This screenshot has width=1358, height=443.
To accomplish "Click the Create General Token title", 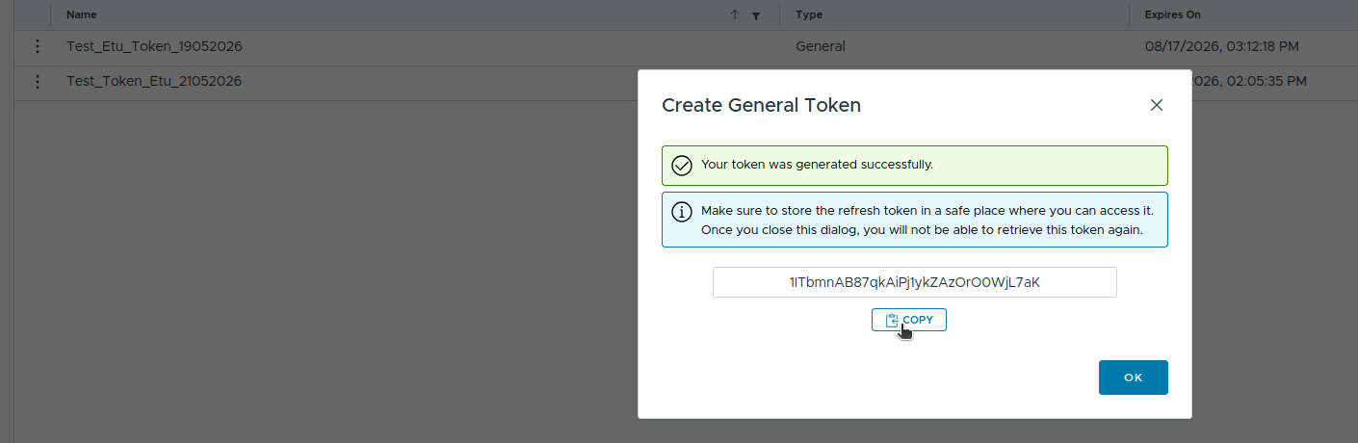I will coord(761,105).
